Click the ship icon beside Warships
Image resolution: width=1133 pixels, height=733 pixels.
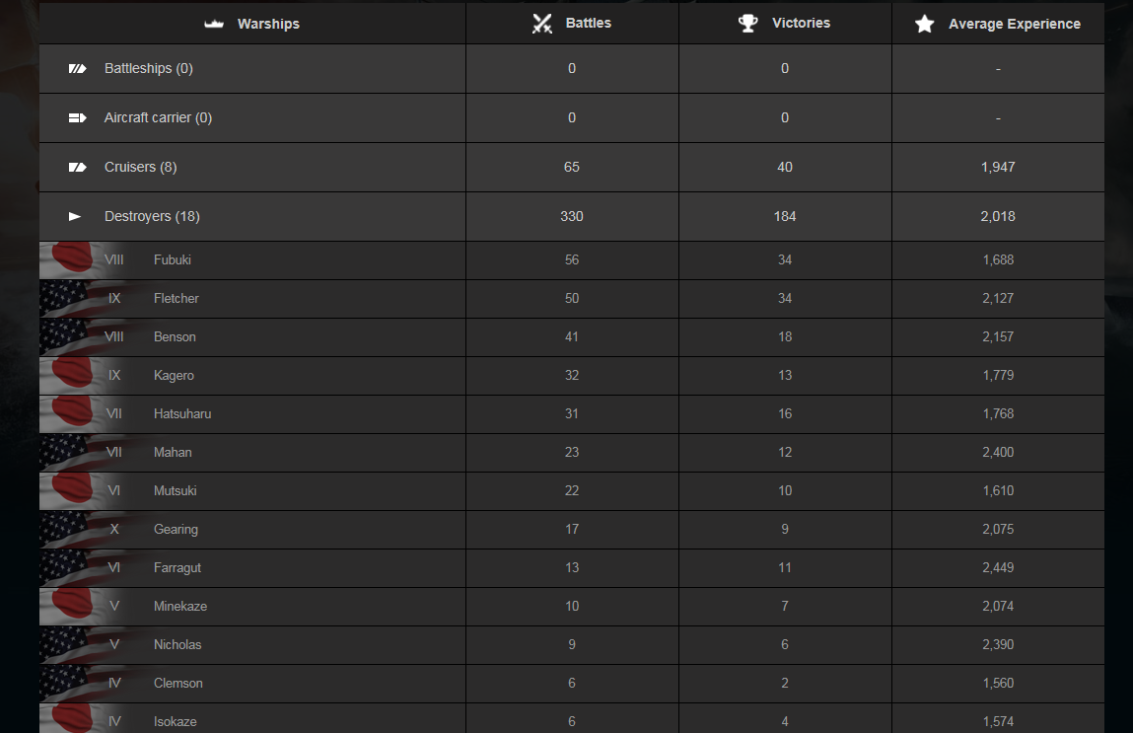(214, 24)
